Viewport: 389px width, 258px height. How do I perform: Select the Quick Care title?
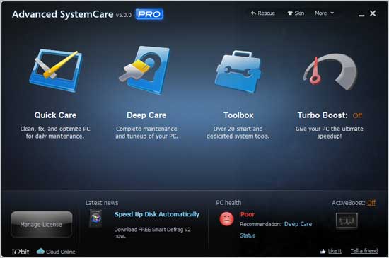click(x=55, y=115)
